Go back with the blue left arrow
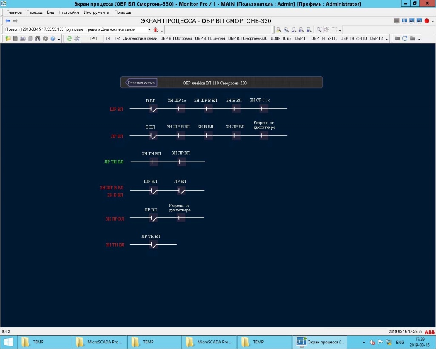 (x=8, y=21)
